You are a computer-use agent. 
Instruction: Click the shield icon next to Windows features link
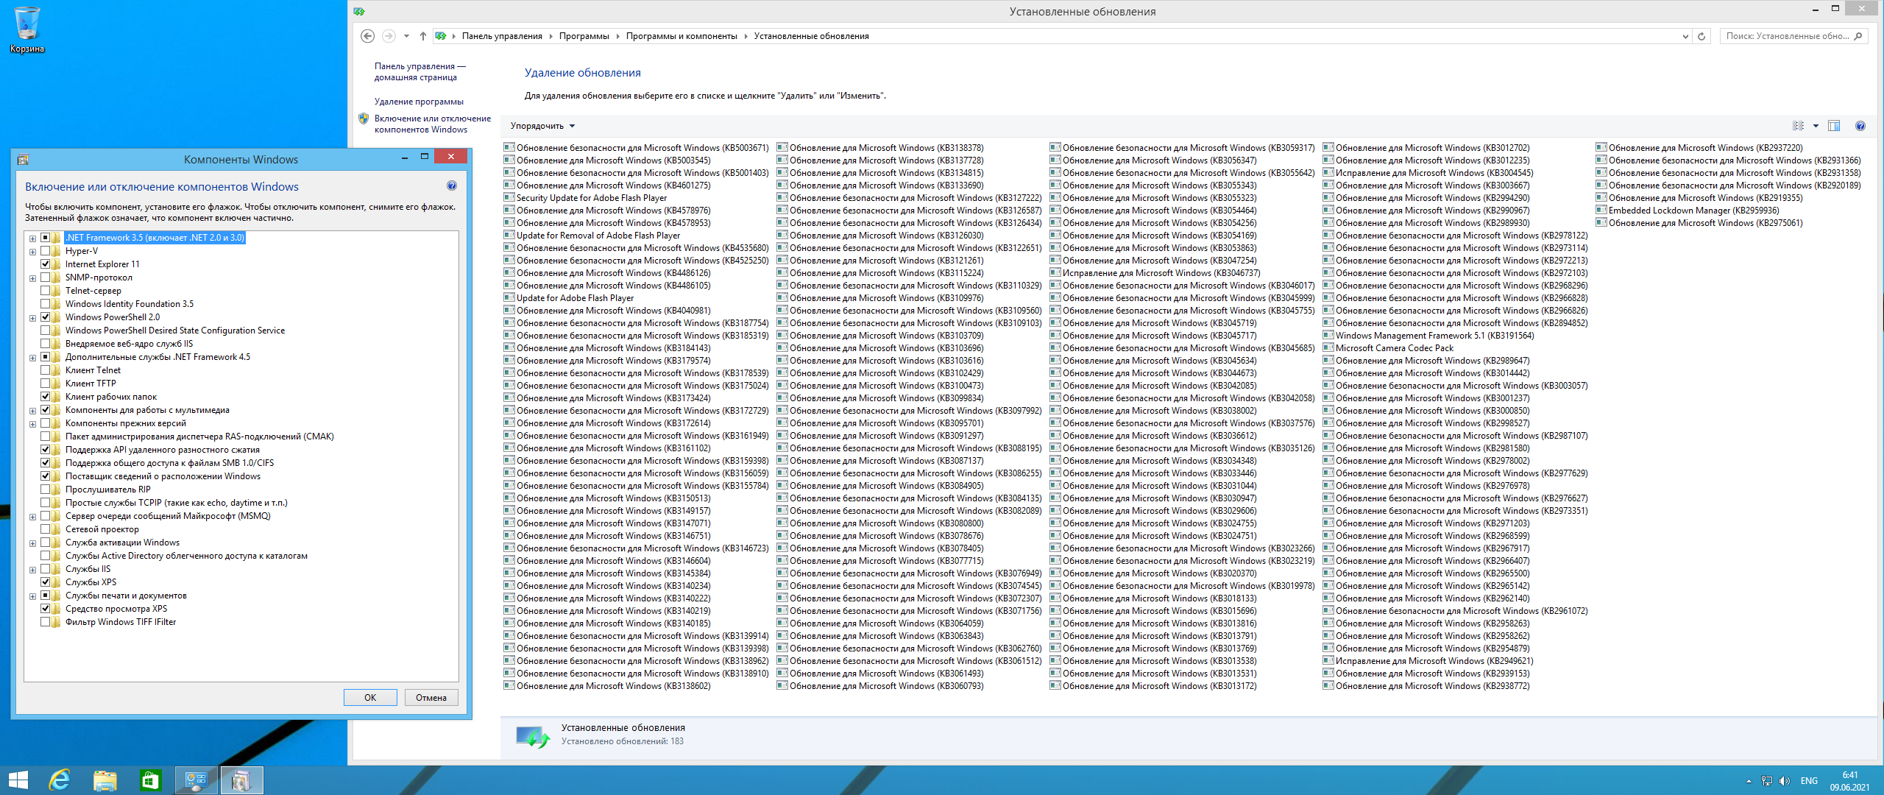(x=364, y=119)
